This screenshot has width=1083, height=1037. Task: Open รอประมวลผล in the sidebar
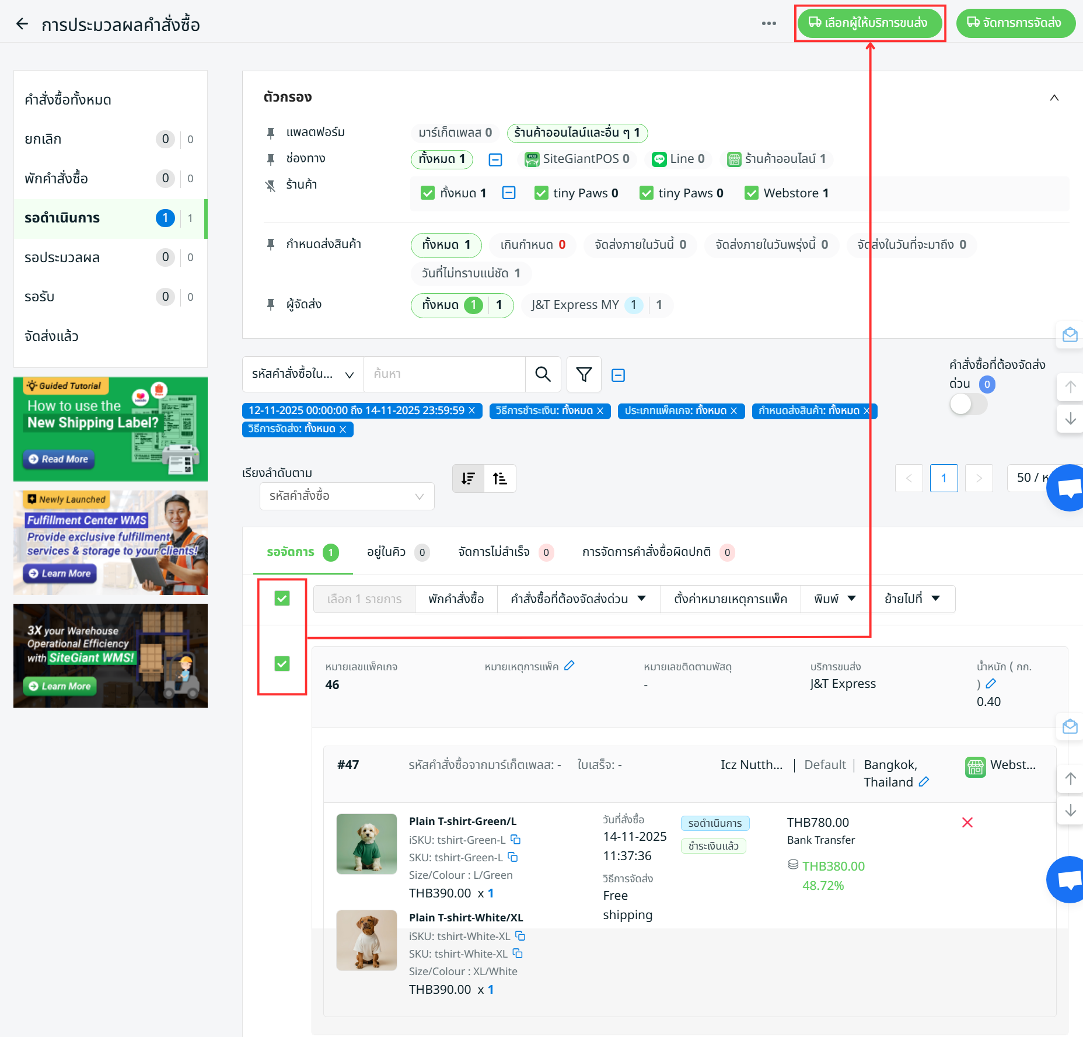[62, 257]
